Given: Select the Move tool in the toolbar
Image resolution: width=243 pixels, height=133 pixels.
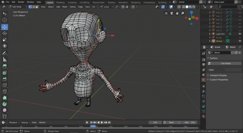Looking at the screenshot, I should [x=5, y=27].
